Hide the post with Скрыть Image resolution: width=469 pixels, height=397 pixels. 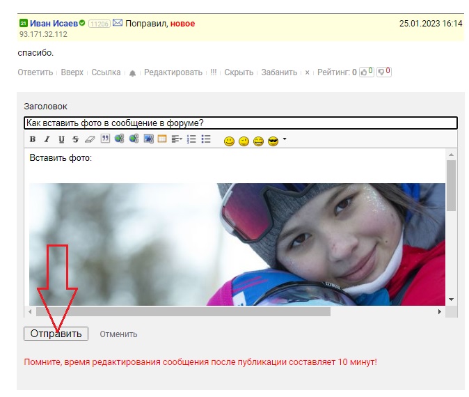tap(239, 72)
